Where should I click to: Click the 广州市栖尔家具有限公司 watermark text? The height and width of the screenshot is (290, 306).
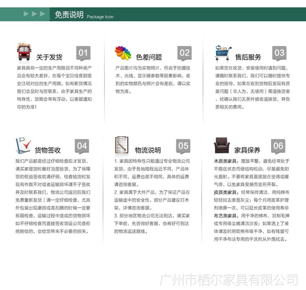pyautogui.click(x=228, y=280)
